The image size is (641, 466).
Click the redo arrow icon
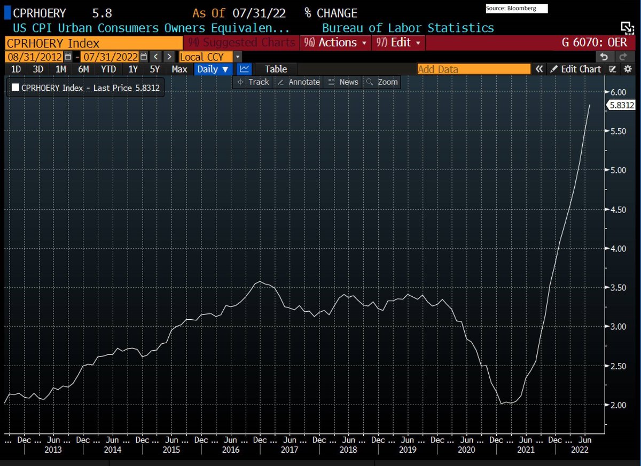(622, 57)
